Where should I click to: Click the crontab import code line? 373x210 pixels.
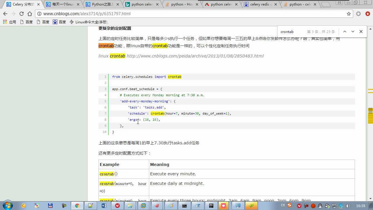(x=147, y=77)
